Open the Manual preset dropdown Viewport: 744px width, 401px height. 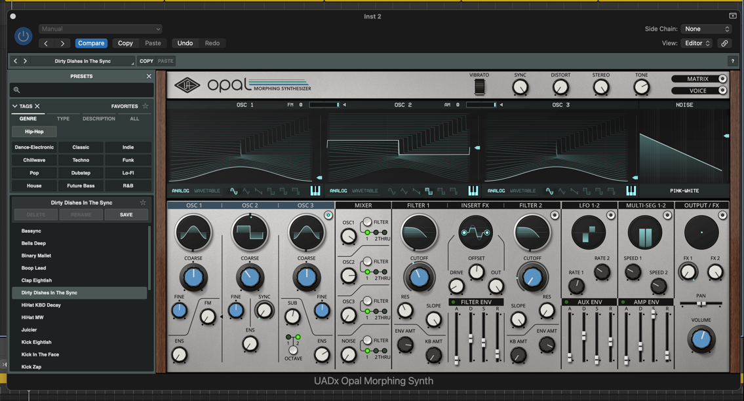(100, 29)
